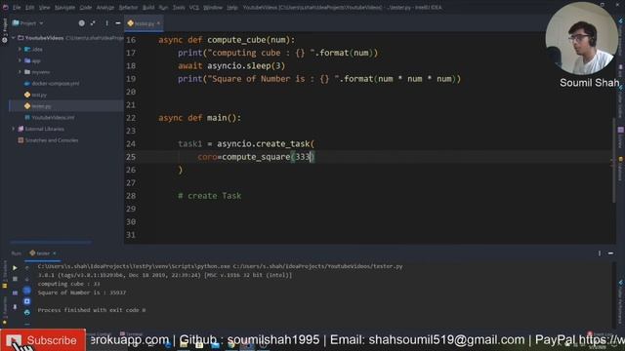Image resolution: width=625 pixels, height=351 pixels.
Task: Collapse the YoutubeVideos root folder
Action: tap(13, 38)
